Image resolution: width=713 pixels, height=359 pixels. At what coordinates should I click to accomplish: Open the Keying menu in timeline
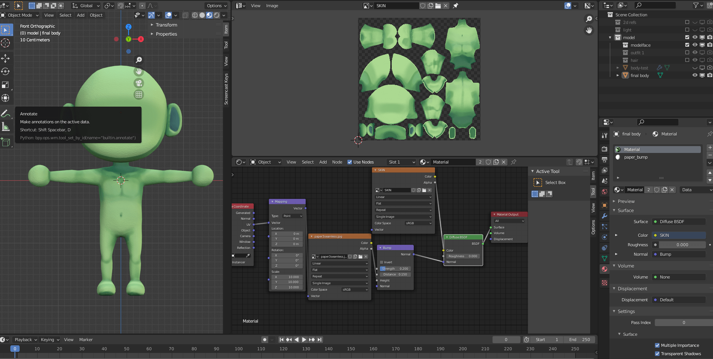(50, 340)
